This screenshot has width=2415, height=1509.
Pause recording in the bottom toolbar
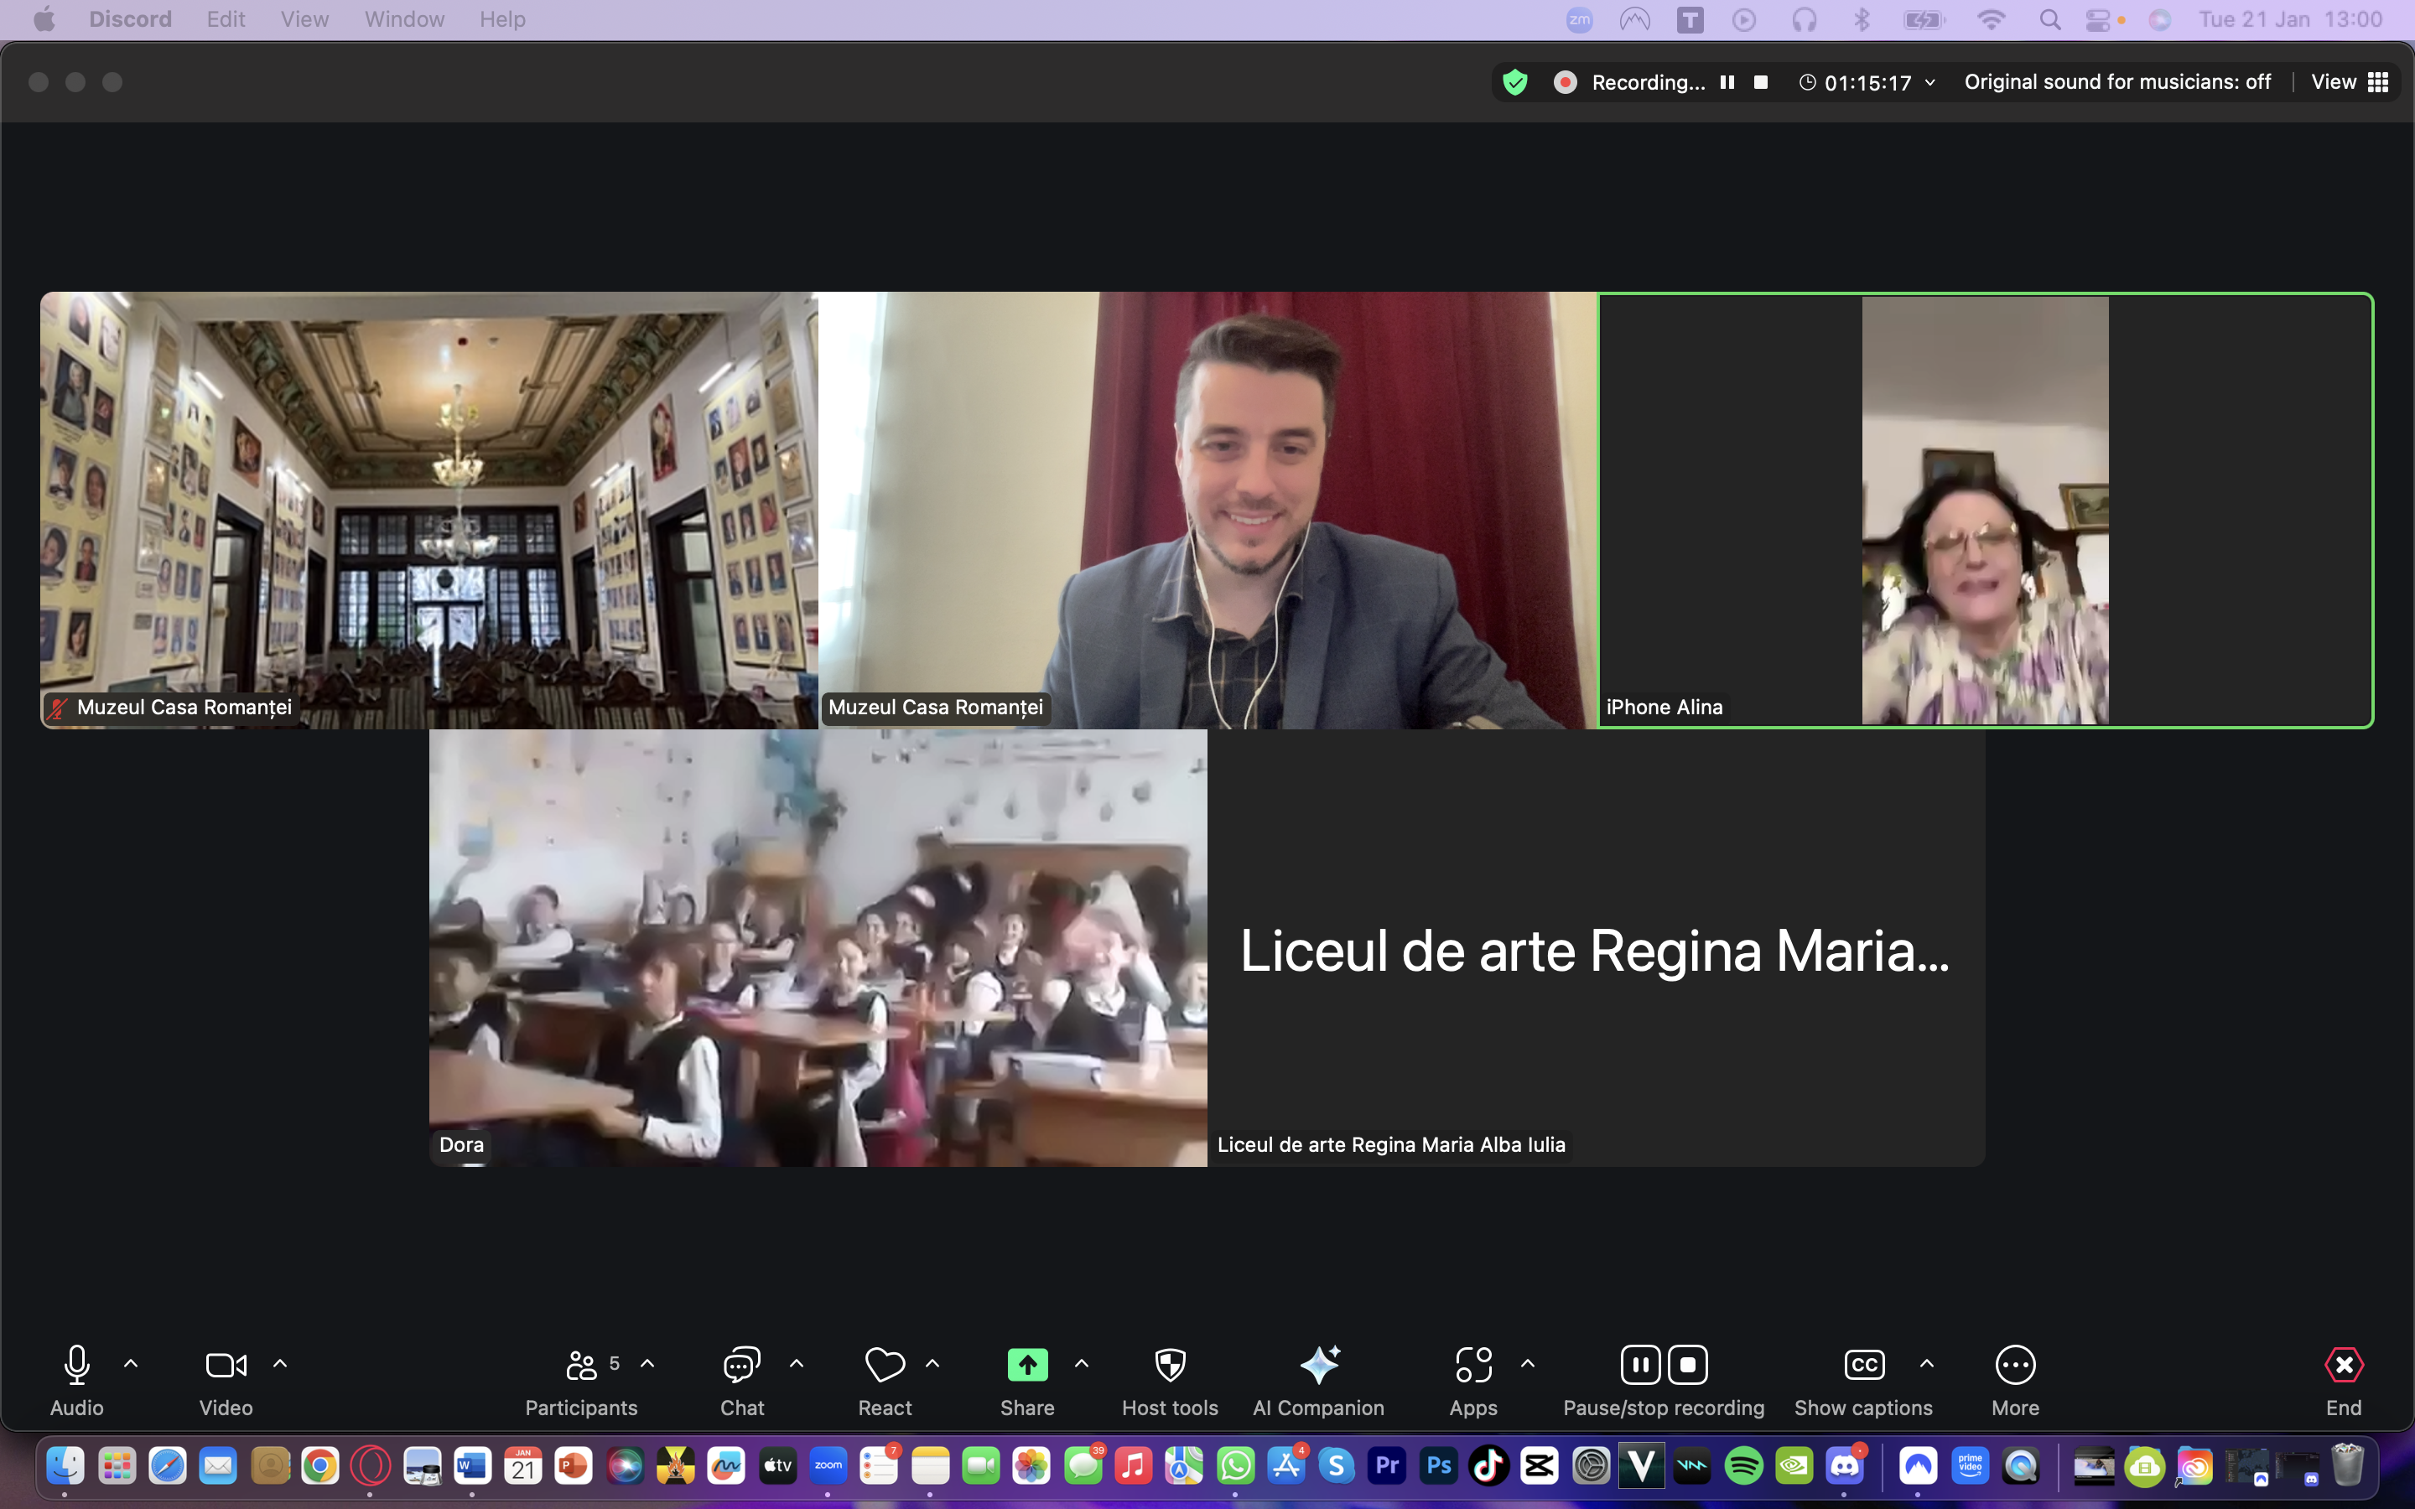[x=1639, y=1366]
